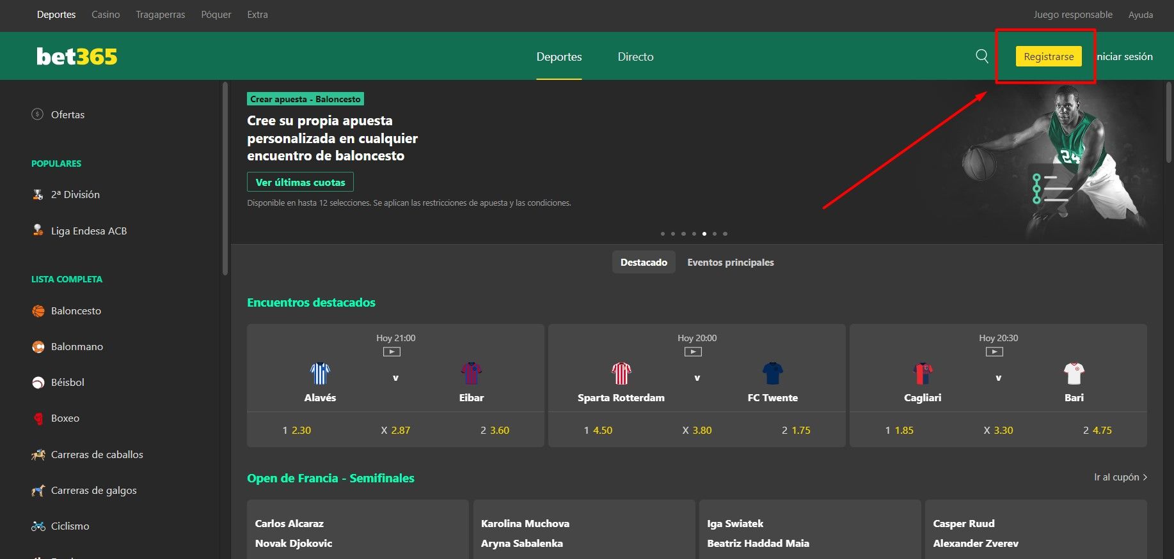The width and height of the screenshot is (1174, 559).
Task: Click the Balonmano ball icon
Action: [38, 347]
